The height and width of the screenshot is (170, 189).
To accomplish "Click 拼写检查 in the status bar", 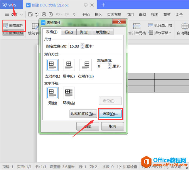I will [127, 167].
